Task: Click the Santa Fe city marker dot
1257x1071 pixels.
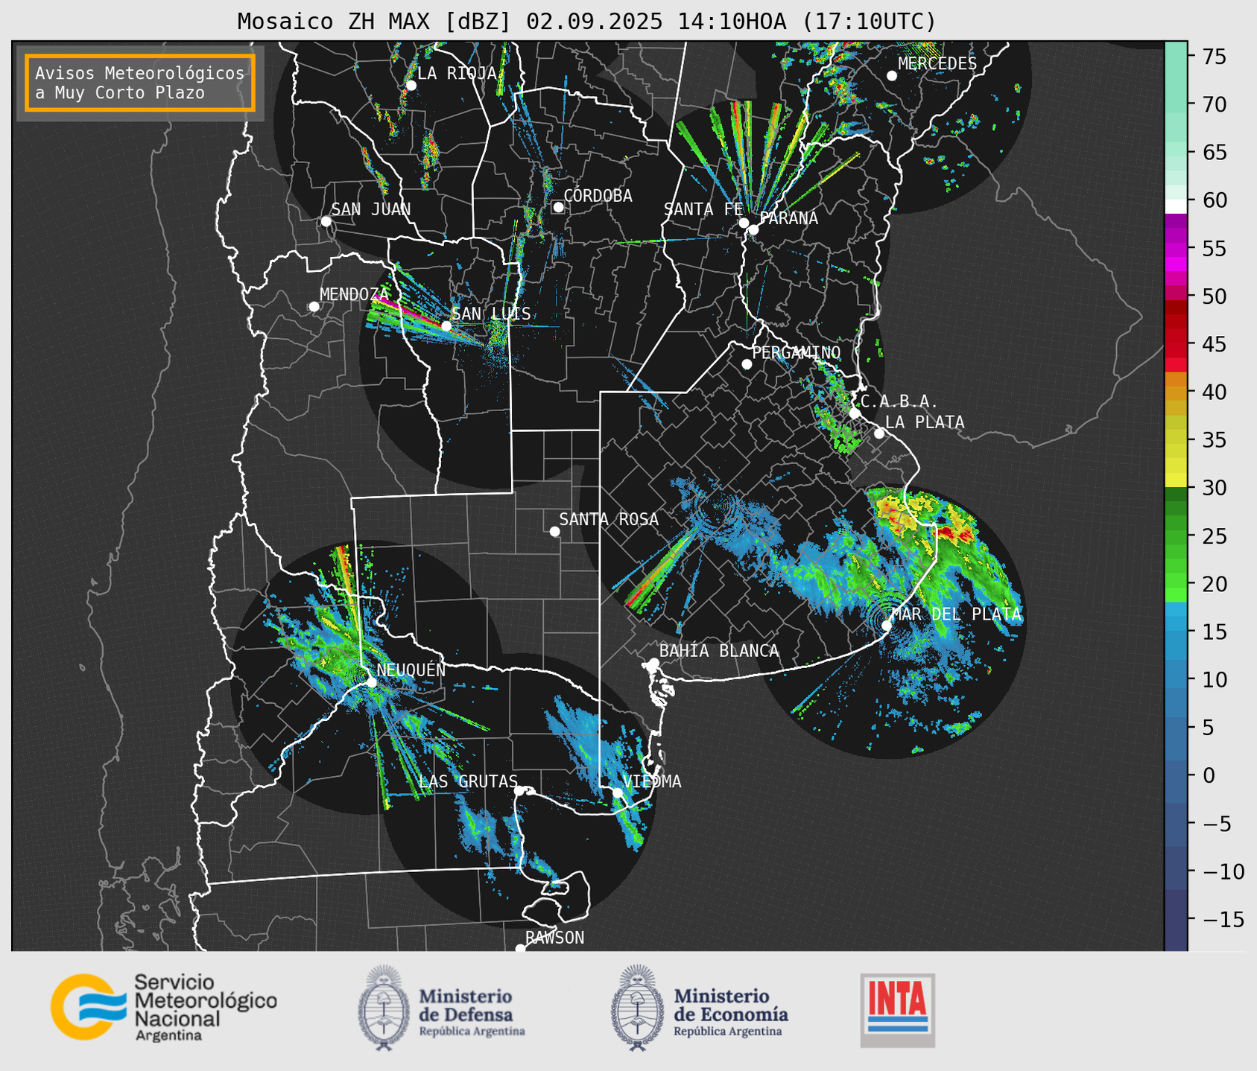Action: (744, 223)
